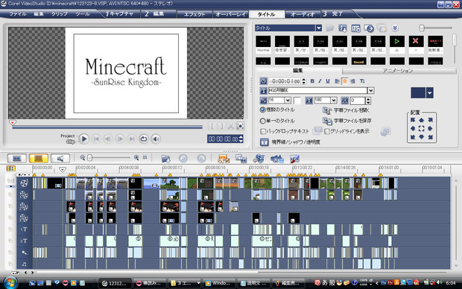Play the project in preview
This screenshot has height=289, width=462.
point(84,139)
